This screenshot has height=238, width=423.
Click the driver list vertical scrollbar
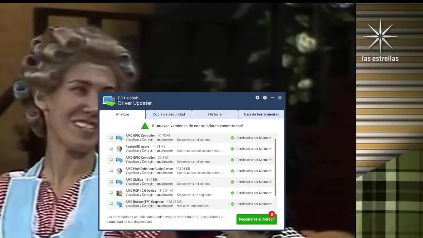pos(275,167)
